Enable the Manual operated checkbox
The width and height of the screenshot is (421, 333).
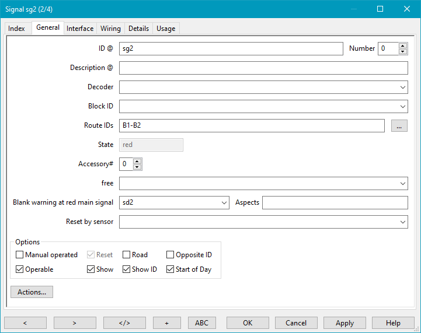20,255
